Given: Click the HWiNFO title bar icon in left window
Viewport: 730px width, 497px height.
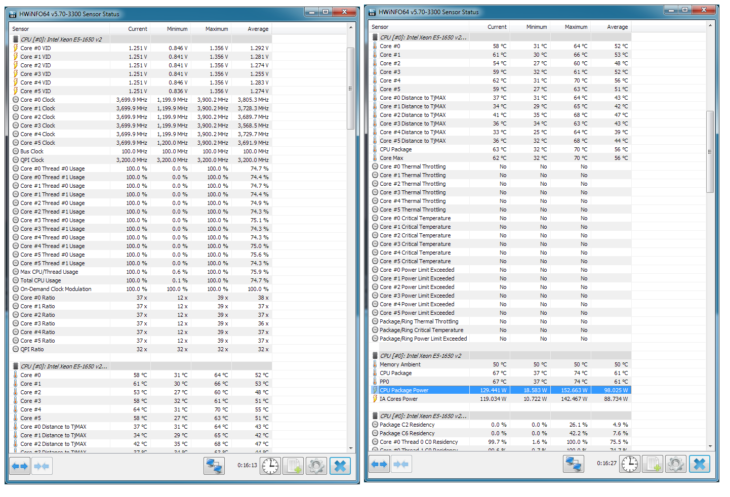Looking at the screenshot, I should [12, 14].
